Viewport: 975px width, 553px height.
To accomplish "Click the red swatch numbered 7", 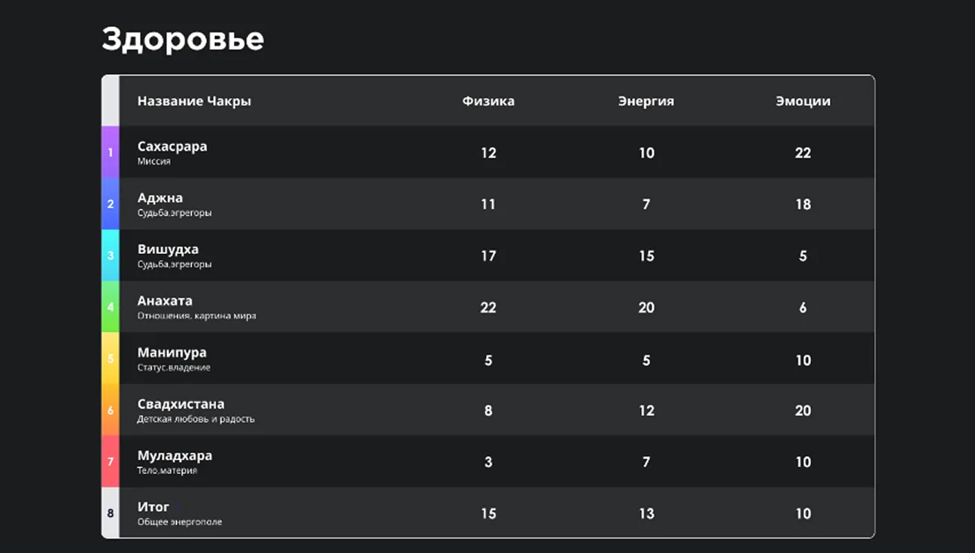I will (111, 461).
